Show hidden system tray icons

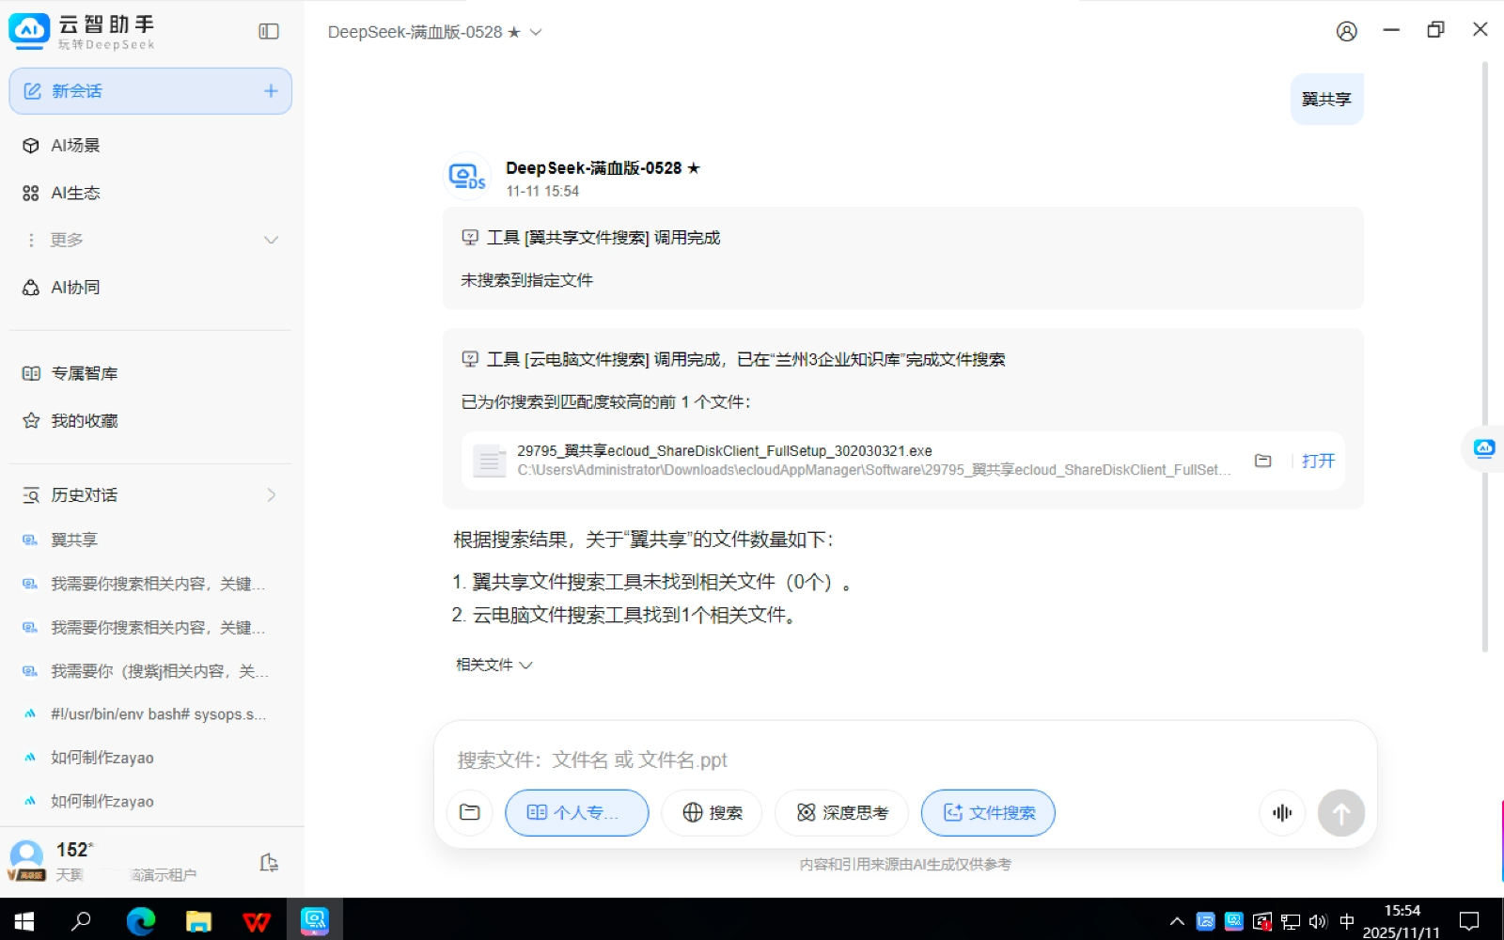(x=1177, y=921)
